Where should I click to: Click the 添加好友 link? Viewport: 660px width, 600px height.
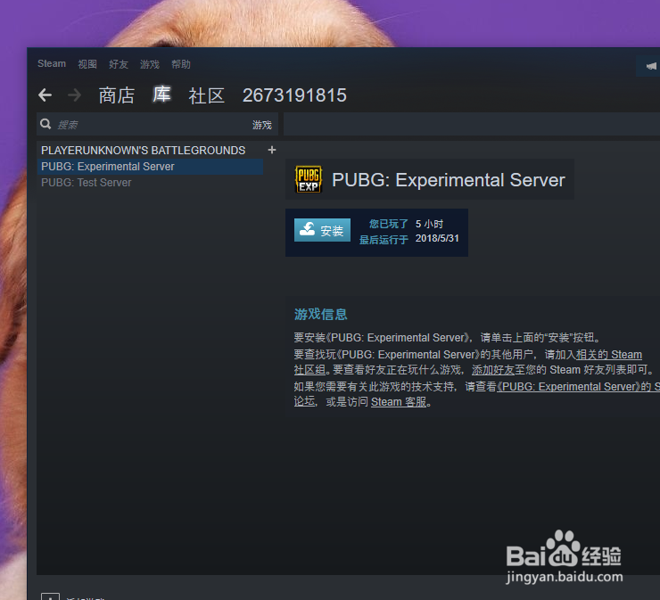493,370
